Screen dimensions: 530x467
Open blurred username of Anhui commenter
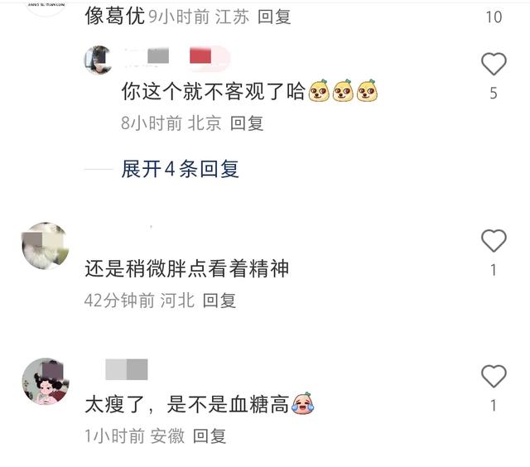pyautogui.click(x=127, y=369)
